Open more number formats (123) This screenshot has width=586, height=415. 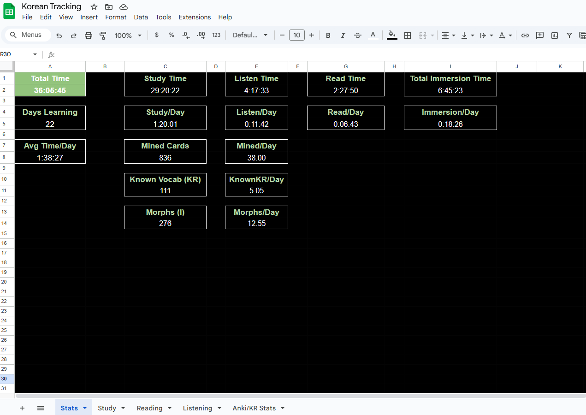(216, 35)
